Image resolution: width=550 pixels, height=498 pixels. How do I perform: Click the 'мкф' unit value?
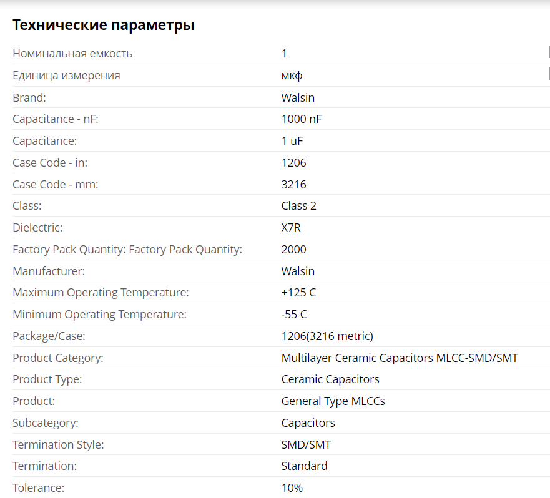[292, 76]
